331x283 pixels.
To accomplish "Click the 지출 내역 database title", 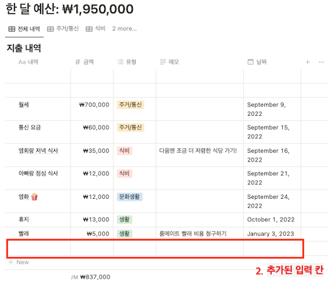I will click(24, 48).
